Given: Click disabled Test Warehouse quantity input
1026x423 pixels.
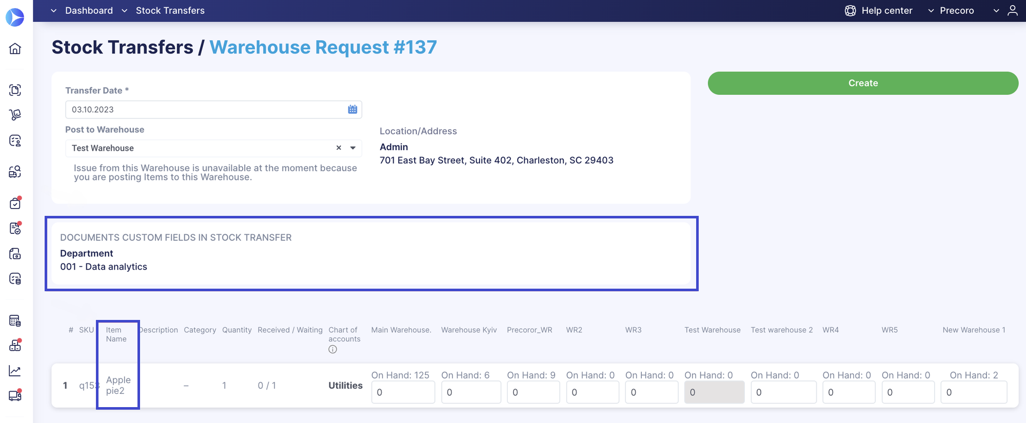Looking at the screenshot, I should pyautogui.click(x=714, y=392).
